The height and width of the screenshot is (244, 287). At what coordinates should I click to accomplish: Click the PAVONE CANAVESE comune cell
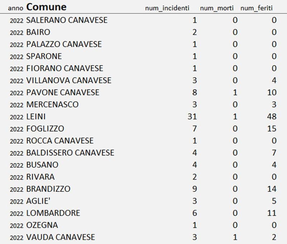coord(63,92)
